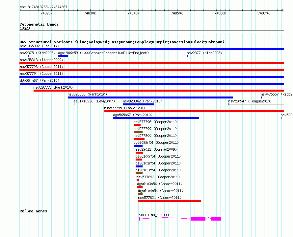Select the dgv6101n54 (Cooper2011) label
Image resolution: width=293 pixels, height=237 pixels.
pyautogui.click(x=158, y=163)
